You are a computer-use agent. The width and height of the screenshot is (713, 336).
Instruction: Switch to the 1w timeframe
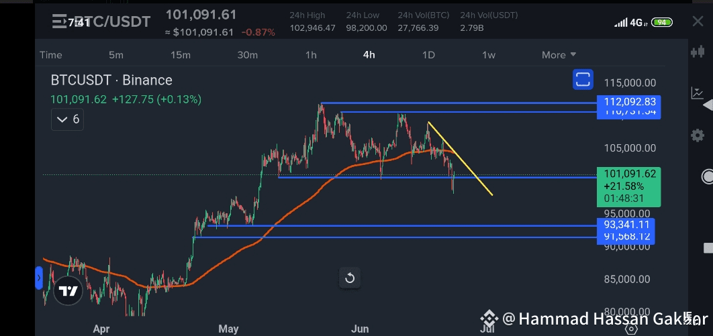click(488, 55)
